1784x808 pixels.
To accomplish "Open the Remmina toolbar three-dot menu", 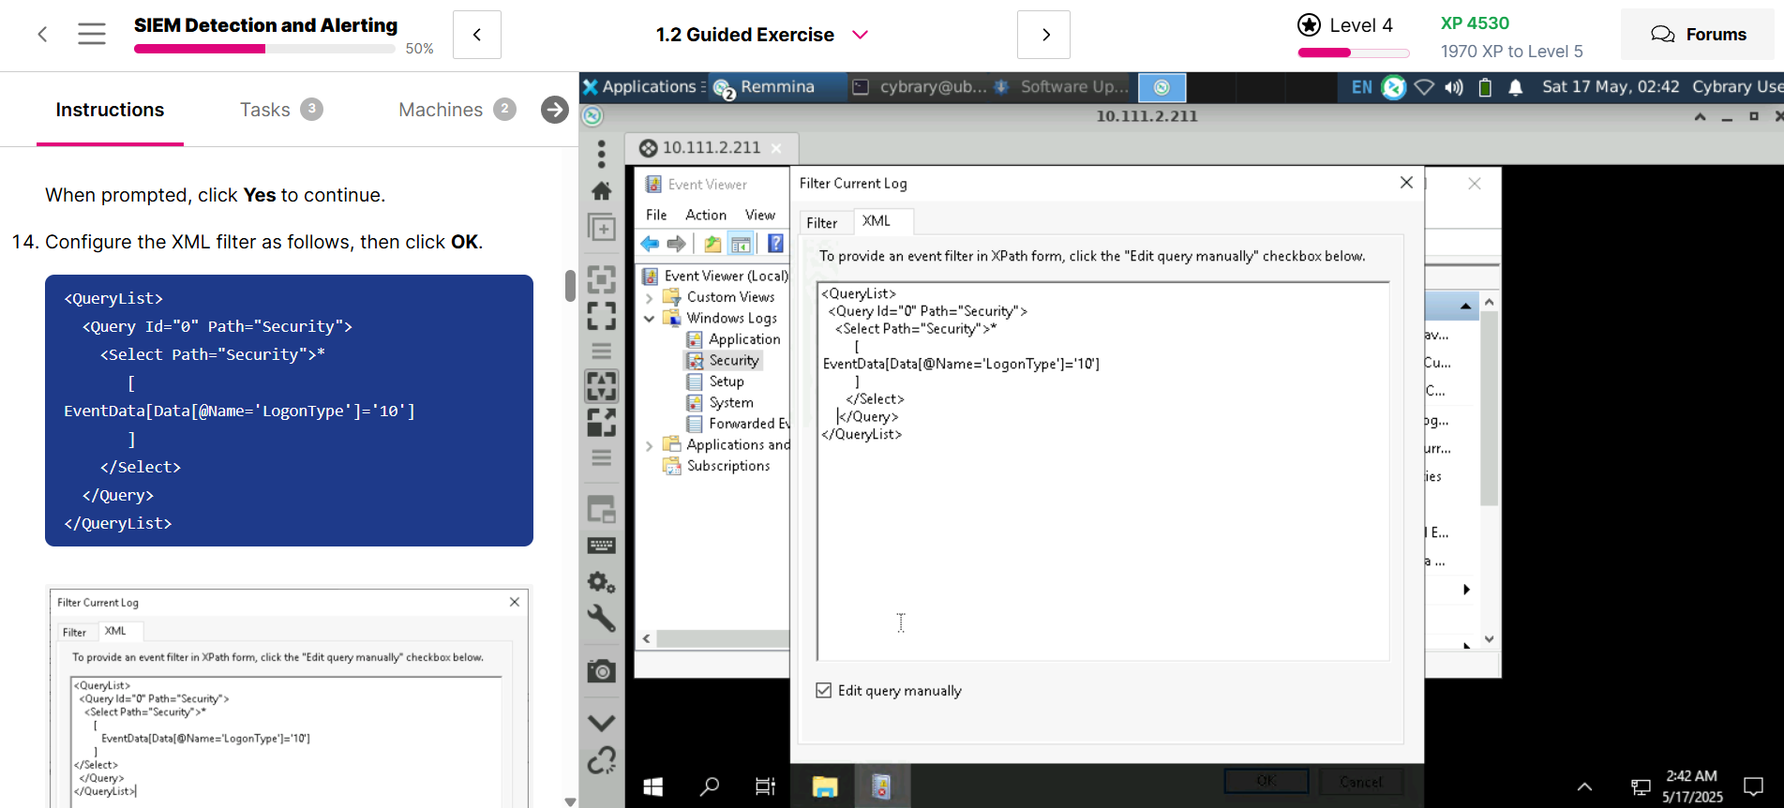I will tap(601, 154).
